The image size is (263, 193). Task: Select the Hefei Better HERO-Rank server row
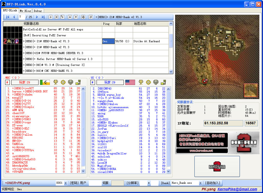coord(86,59)
